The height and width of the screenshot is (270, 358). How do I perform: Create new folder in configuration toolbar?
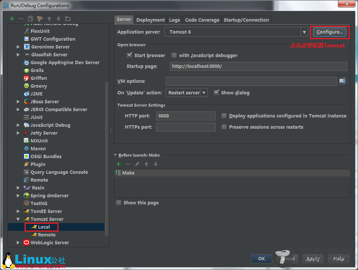68,19
